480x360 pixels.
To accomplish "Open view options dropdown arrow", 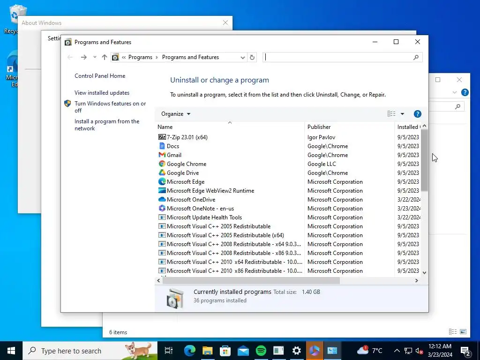I will [403, 114].
